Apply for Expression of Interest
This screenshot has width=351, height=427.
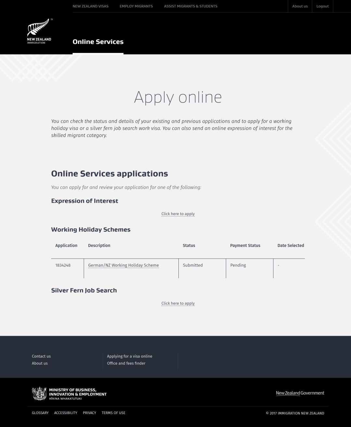point(178,214)
